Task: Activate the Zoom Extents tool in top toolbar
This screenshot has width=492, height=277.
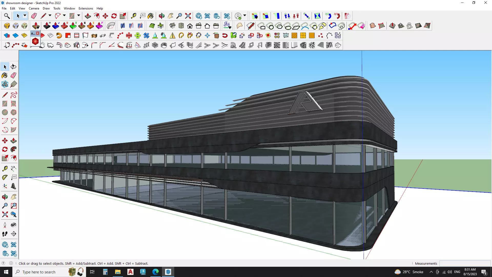Action: (x=188, y=16)
